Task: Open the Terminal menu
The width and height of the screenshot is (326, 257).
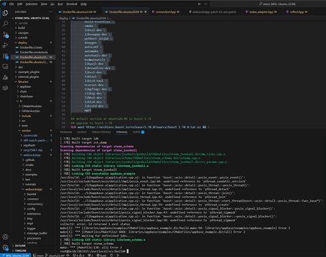Action: pyautogui.click(x=72, y=4)
